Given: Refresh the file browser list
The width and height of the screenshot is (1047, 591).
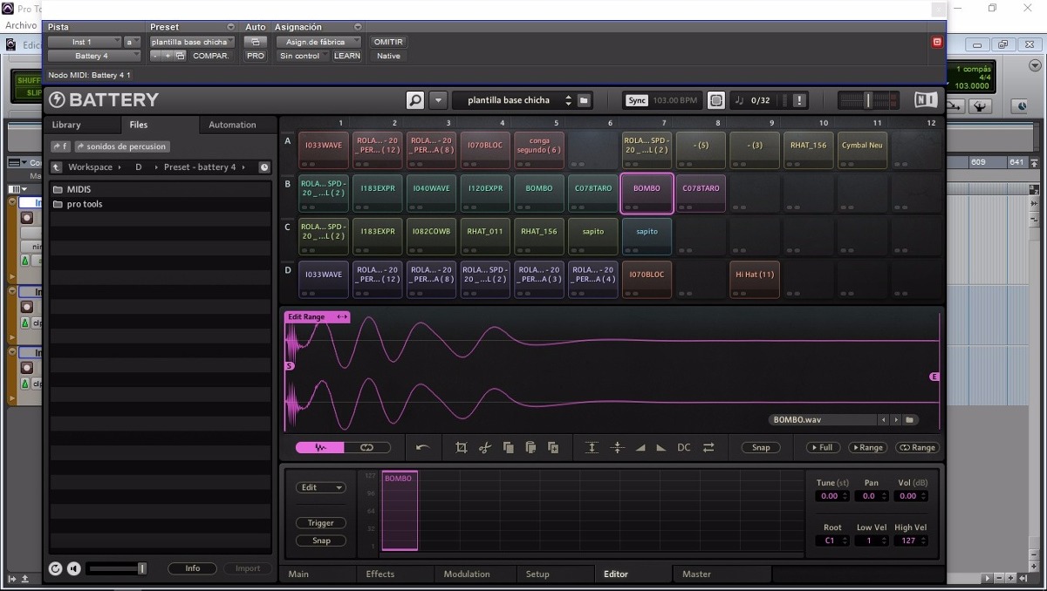Looking at the screenshot, I should pos(56,568).
